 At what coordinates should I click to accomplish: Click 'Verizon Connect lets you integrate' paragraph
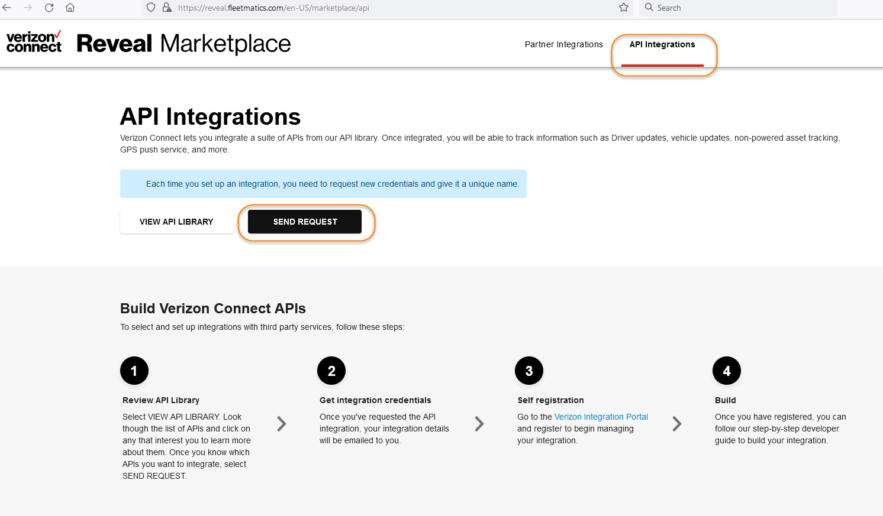click(x=480, y=144)
